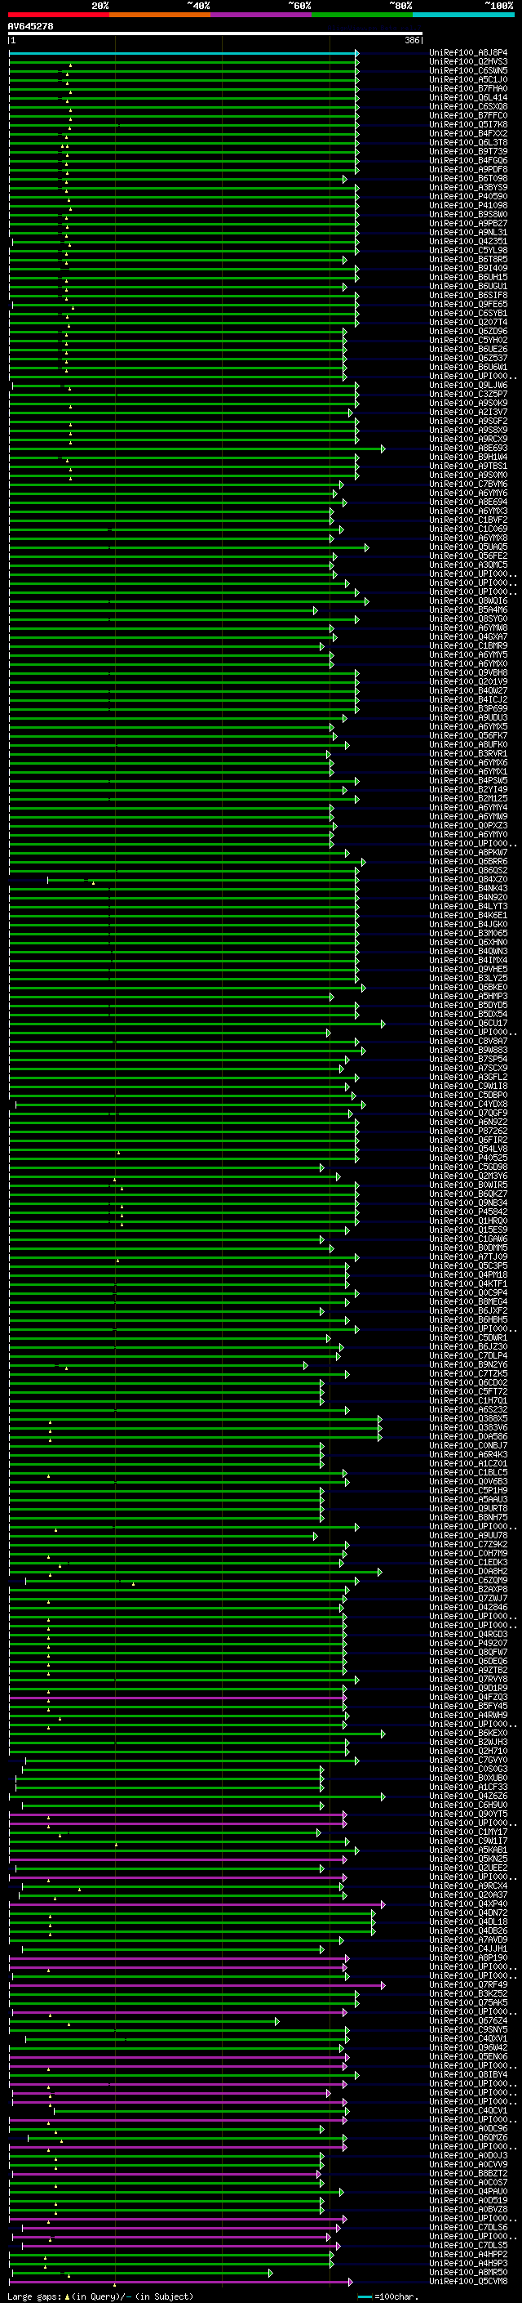Click the long green bar for A8E693
The image size is (522, 2303).
click(197, 449)
